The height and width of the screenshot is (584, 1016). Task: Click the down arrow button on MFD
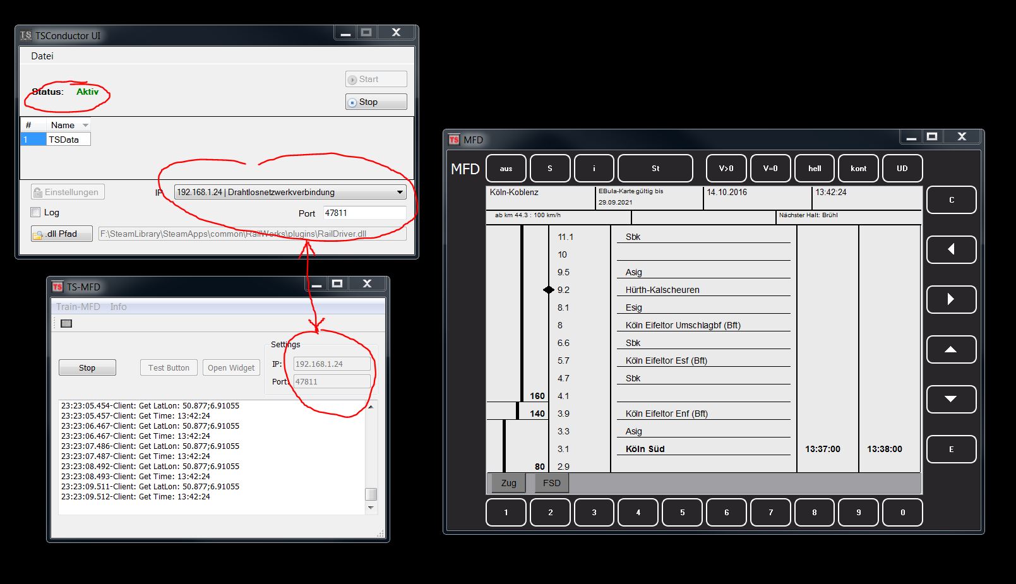click(x=951, y=399)
